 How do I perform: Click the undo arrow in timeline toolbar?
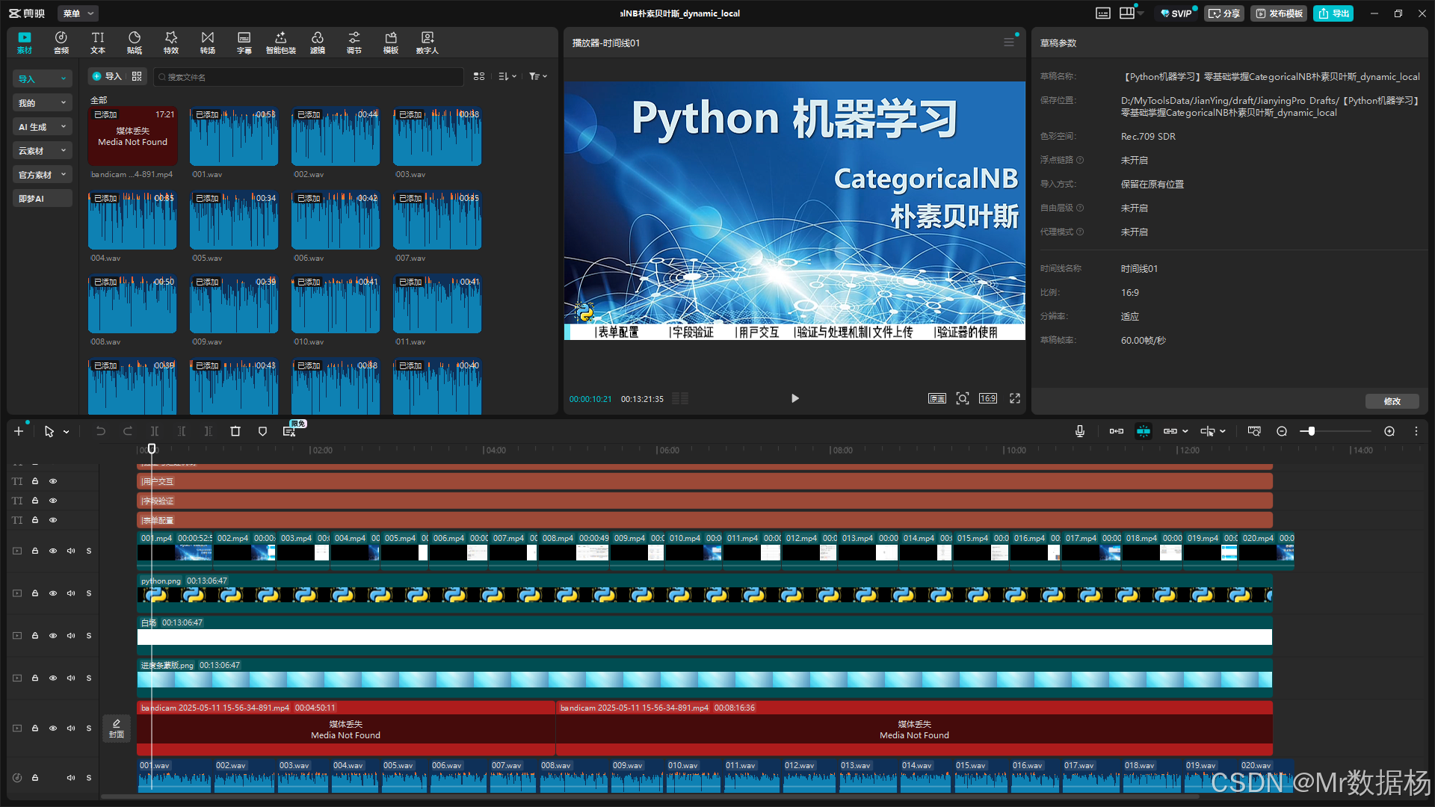[x=100, y=431]
